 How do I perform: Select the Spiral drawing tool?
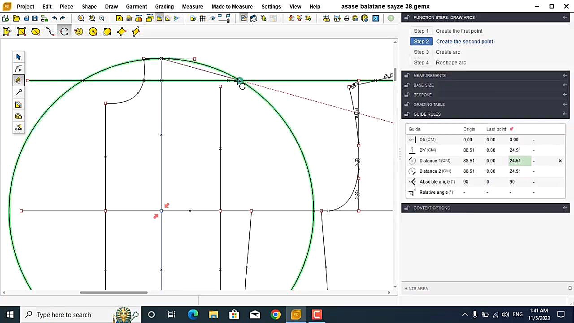point(78,31)
